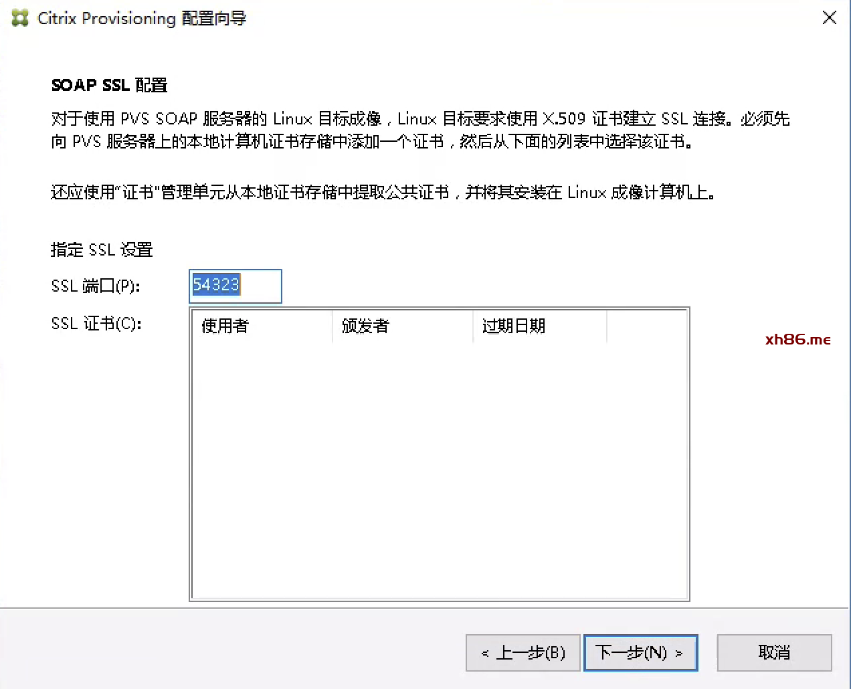This screenshot has height=689, width=851.
Task: Cancel the wizard with 取消 button
Action: [774, 652]
